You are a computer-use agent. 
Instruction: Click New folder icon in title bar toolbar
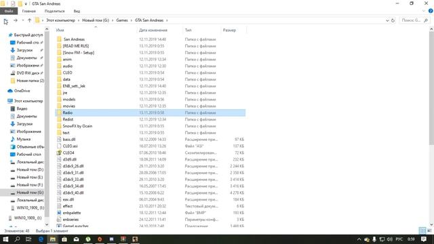pos(20,3)
